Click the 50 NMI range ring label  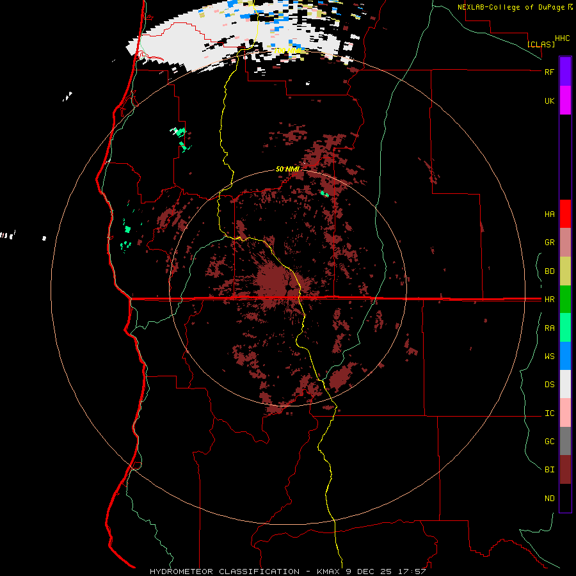[x=287, y=169]
